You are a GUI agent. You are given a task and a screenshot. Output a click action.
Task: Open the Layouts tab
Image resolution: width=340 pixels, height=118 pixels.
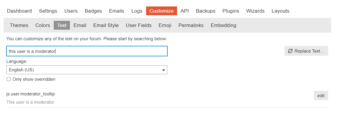(280, 11)
